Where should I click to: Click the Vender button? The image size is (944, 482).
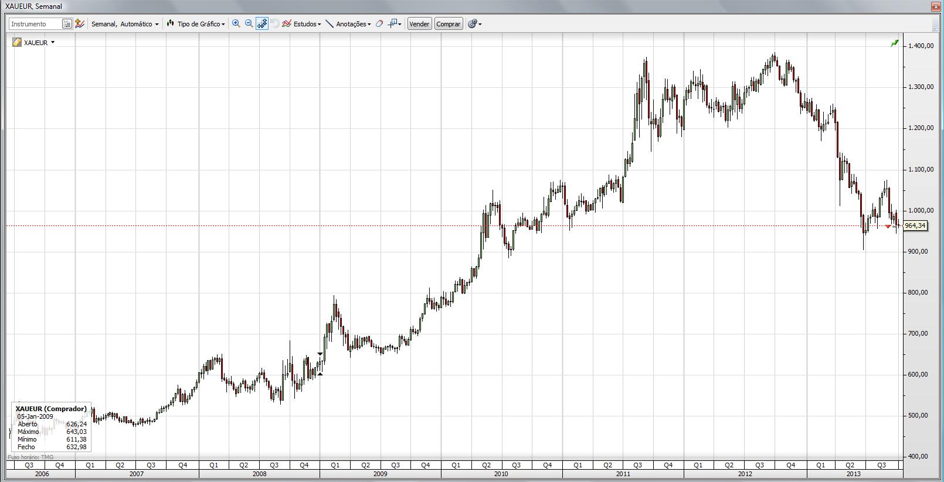[x=419, y=24]
